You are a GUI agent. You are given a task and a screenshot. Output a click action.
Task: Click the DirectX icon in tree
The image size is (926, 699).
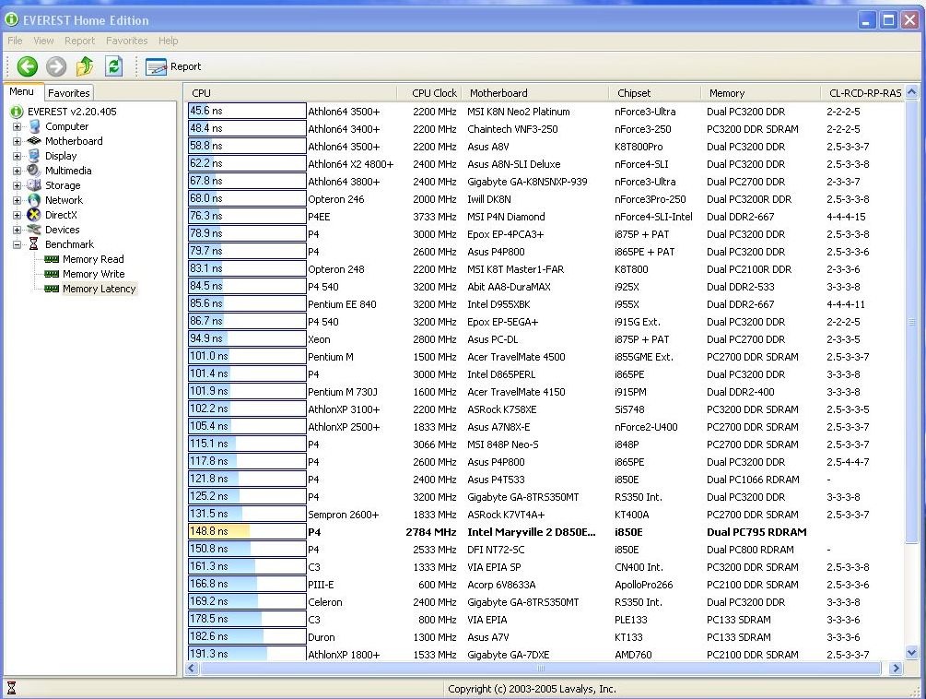point(34,215)
